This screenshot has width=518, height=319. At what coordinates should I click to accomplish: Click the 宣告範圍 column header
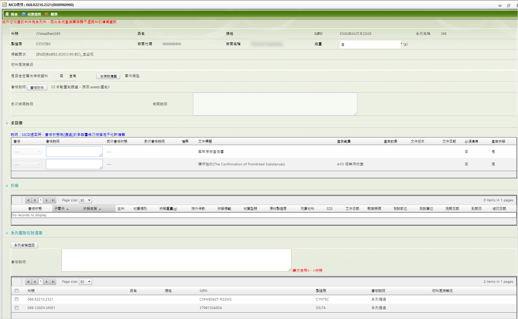344,142
